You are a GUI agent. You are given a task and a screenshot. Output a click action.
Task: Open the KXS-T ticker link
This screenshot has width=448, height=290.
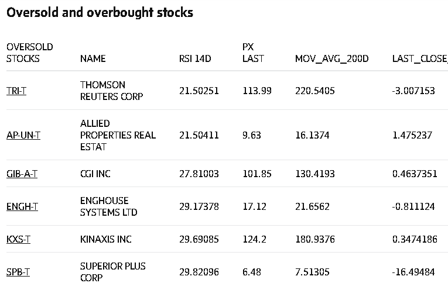click(19, 239)
